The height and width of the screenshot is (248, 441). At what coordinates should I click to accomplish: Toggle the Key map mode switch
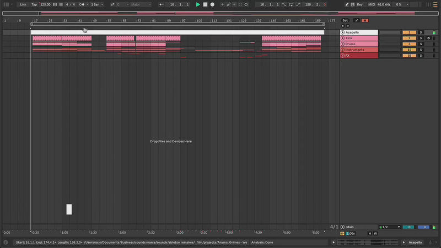(360, 4)
